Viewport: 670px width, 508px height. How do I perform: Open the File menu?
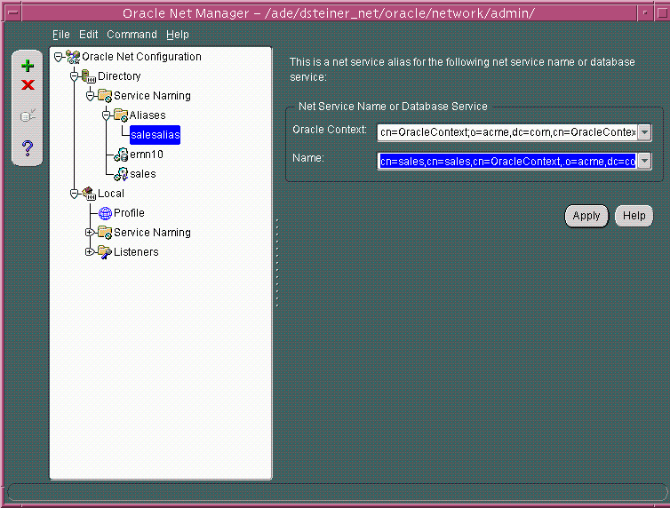(x=60, y=35)
